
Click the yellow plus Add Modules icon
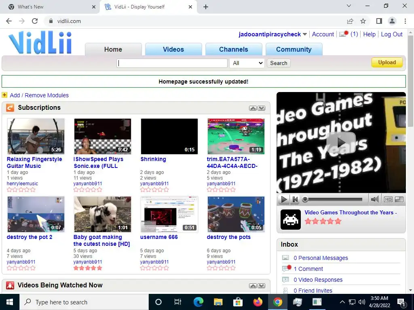pos(4,95)
